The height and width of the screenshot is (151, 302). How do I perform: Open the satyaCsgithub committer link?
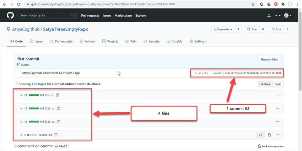pyautogui.click(x=32, y=73)
